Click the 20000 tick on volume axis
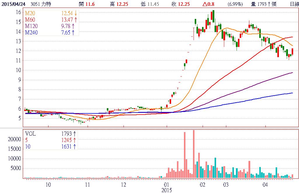 (x=14, y=139)
